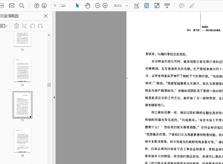The image size is (223, 164).
Task: Zoom in with the plus button
Action: (105, 6)
